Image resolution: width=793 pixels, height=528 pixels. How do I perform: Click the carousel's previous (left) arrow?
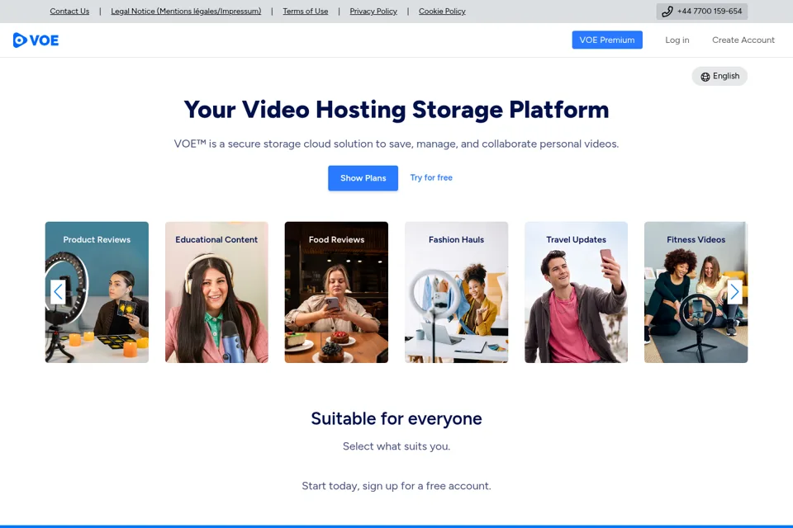(58, 291)
